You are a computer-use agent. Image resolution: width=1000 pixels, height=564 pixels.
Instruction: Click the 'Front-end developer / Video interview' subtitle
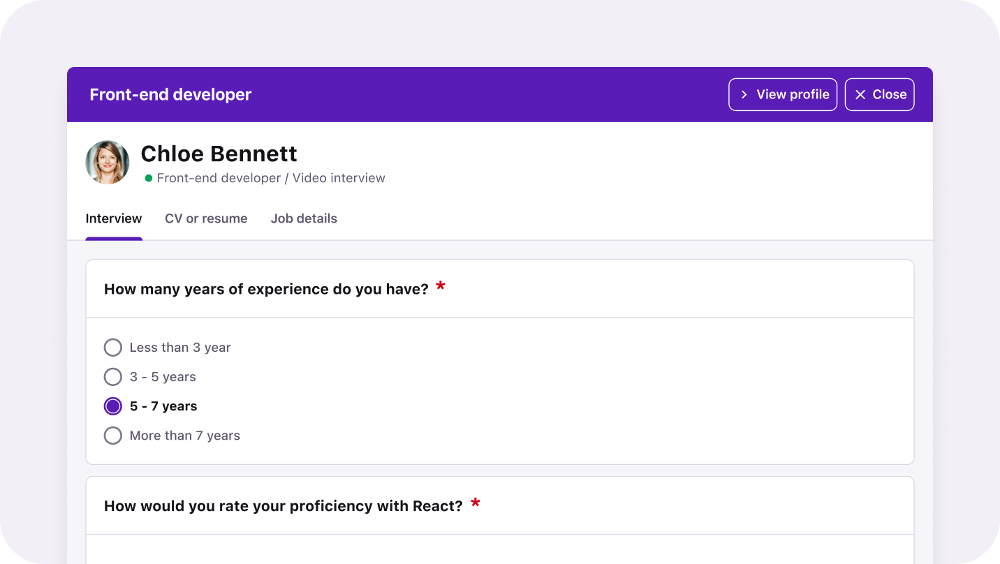(271, 178)
